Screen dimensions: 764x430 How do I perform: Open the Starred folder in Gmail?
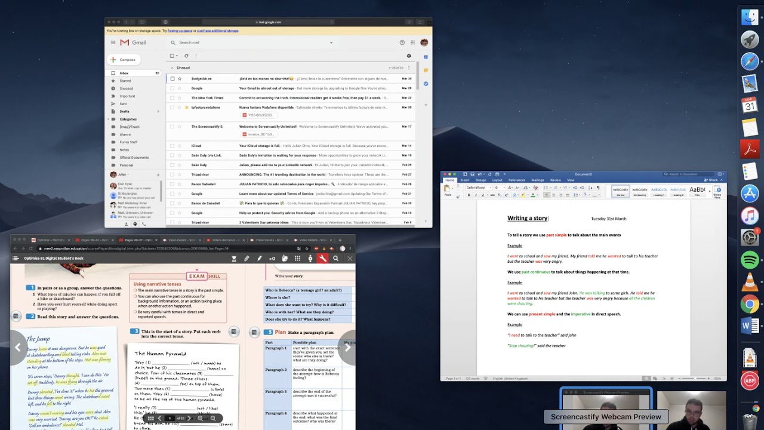(x=125, y=81)
